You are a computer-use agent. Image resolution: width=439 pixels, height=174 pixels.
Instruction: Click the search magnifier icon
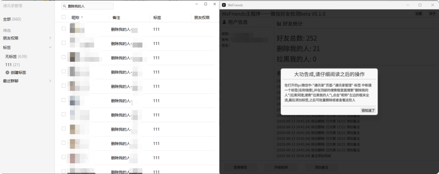[x=64, y=6]
